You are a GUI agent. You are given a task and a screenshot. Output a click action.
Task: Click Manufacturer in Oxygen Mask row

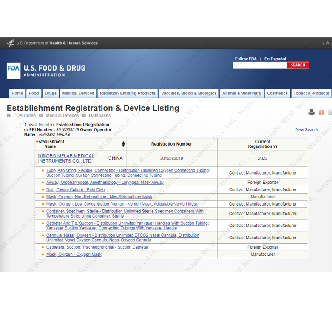[x=263, y=255]
